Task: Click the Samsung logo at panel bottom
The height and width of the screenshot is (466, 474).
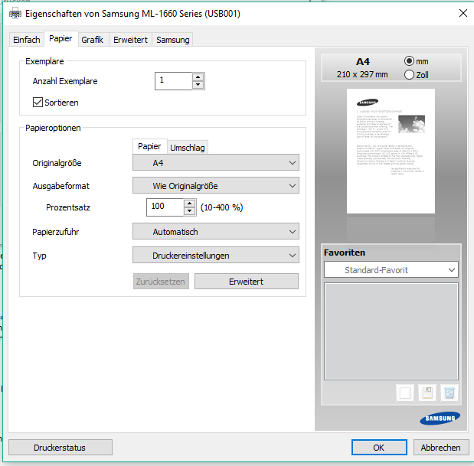Action: tap(440, 419)
